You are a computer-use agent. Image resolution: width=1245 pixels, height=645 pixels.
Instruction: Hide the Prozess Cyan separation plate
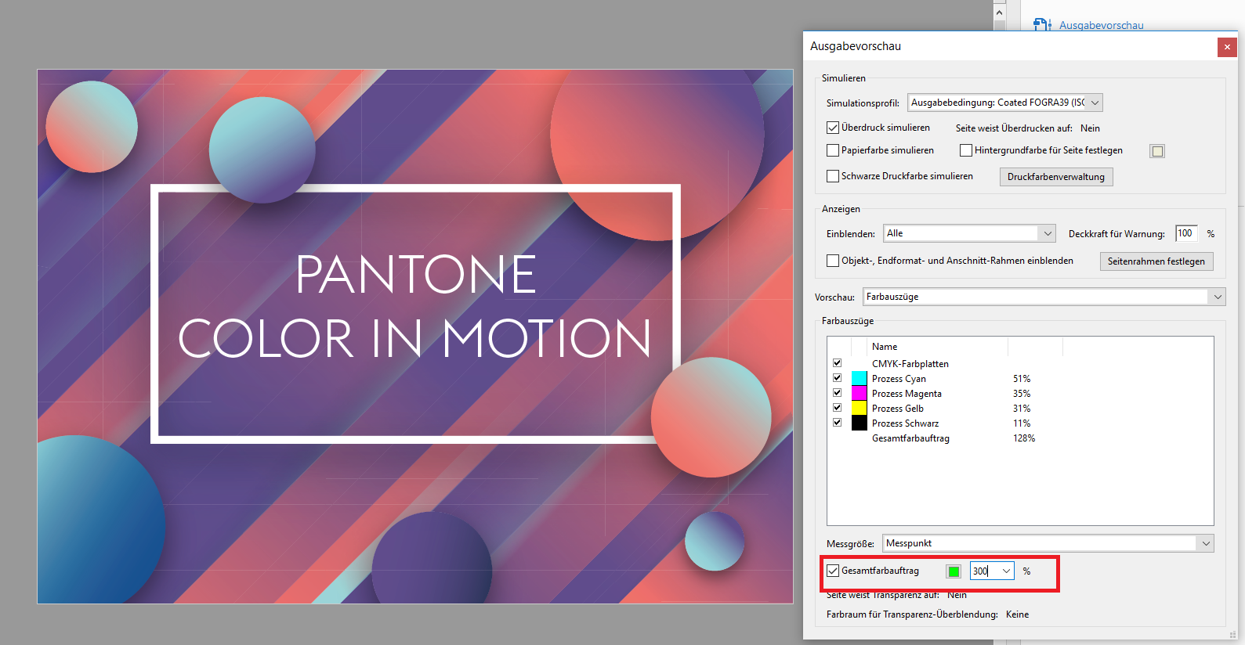click(x=837, y=378)
